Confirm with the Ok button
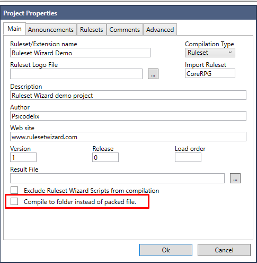 pos(166,250)
